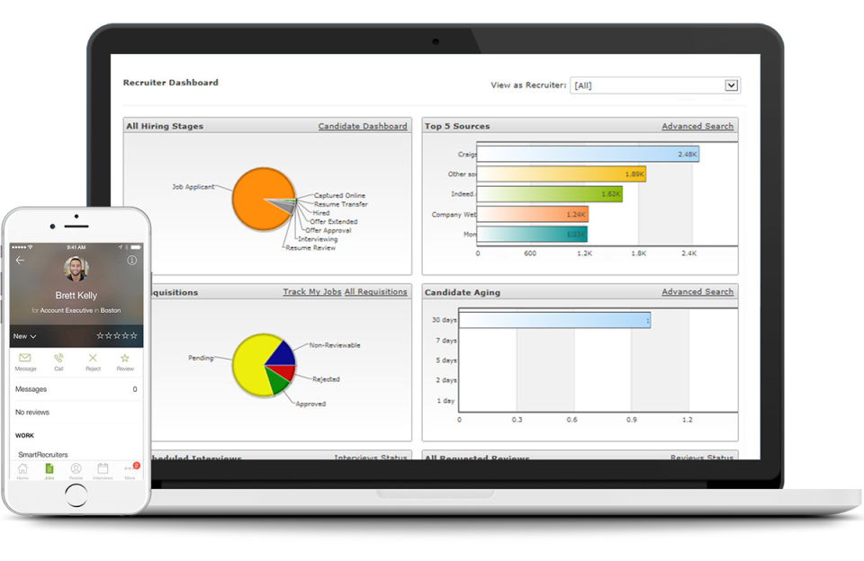Screen dimensions: 864x561
Task: Click the Candidate Aging panel title
Action: pos(463,292)
